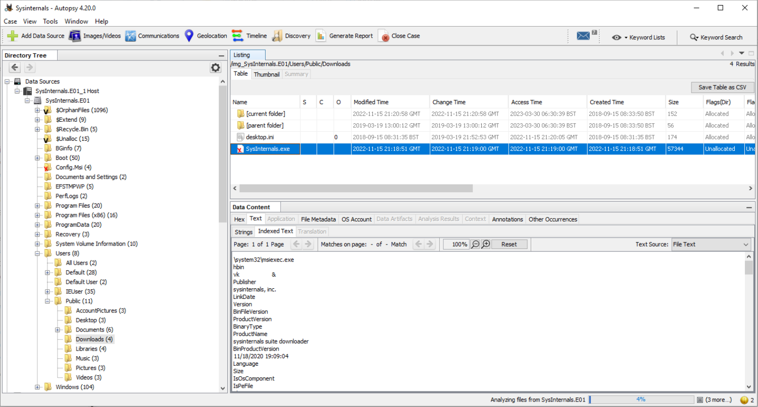Click the Reset zoom button

point(509,244)
